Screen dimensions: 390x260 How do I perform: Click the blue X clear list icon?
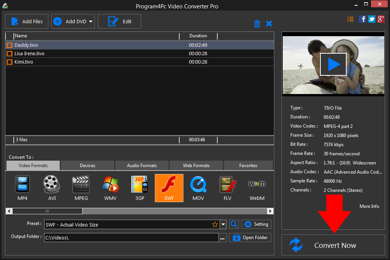(x=269, y=24)
